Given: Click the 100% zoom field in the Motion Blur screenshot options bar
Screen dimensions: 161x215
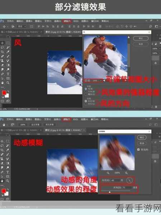Looking at the screenshot, I should click(23, 125).
